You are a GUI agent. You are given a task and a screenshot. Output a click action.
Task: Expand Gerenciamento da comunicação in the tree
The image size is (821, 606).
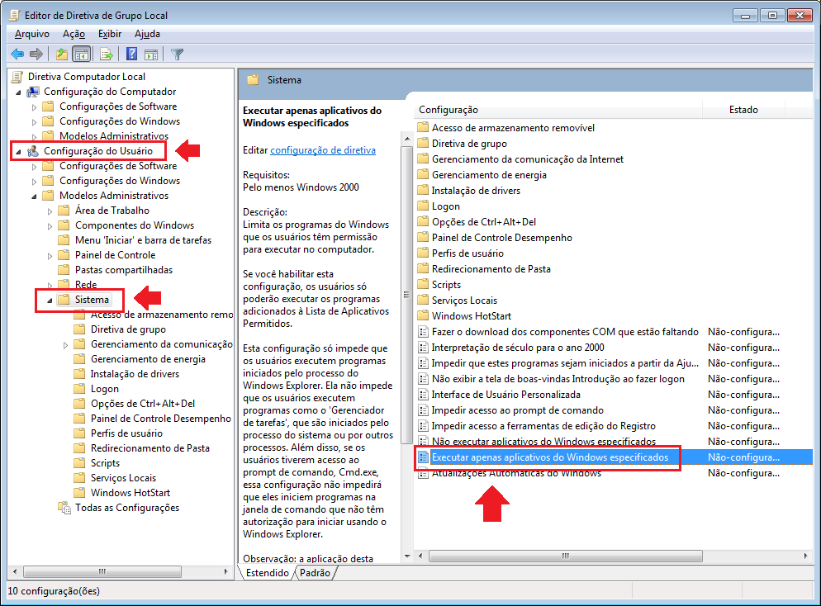(x=66, y=345)
